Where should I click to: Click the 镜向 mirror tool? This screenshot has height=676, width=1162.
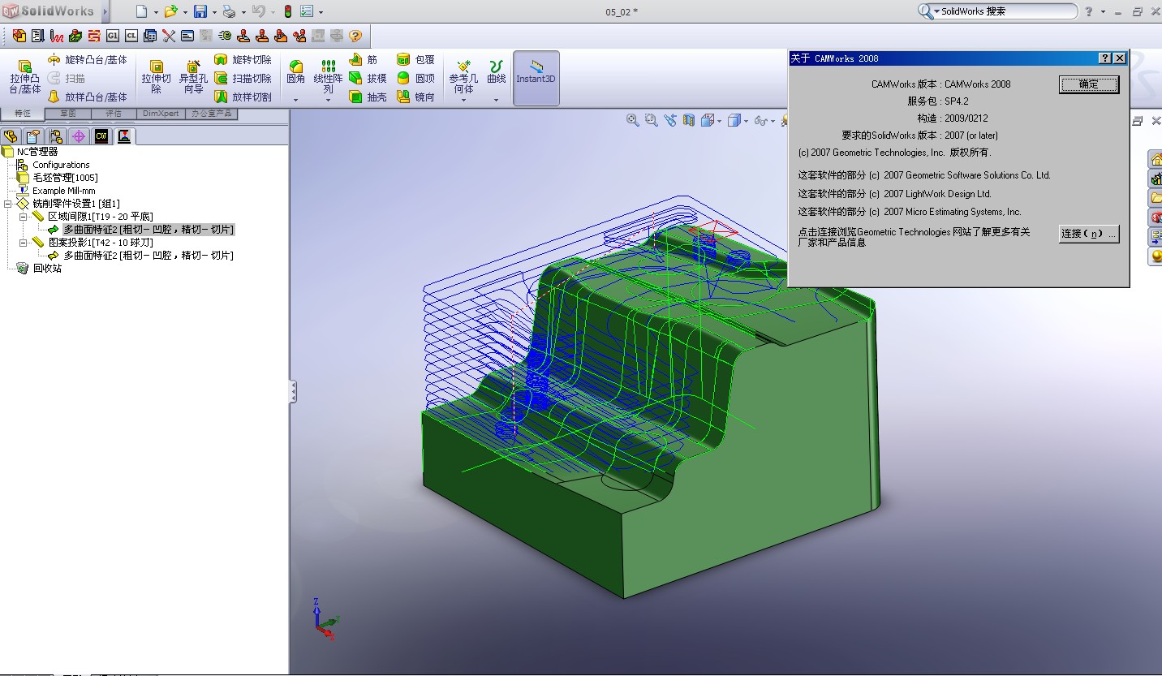pos(415,97)
